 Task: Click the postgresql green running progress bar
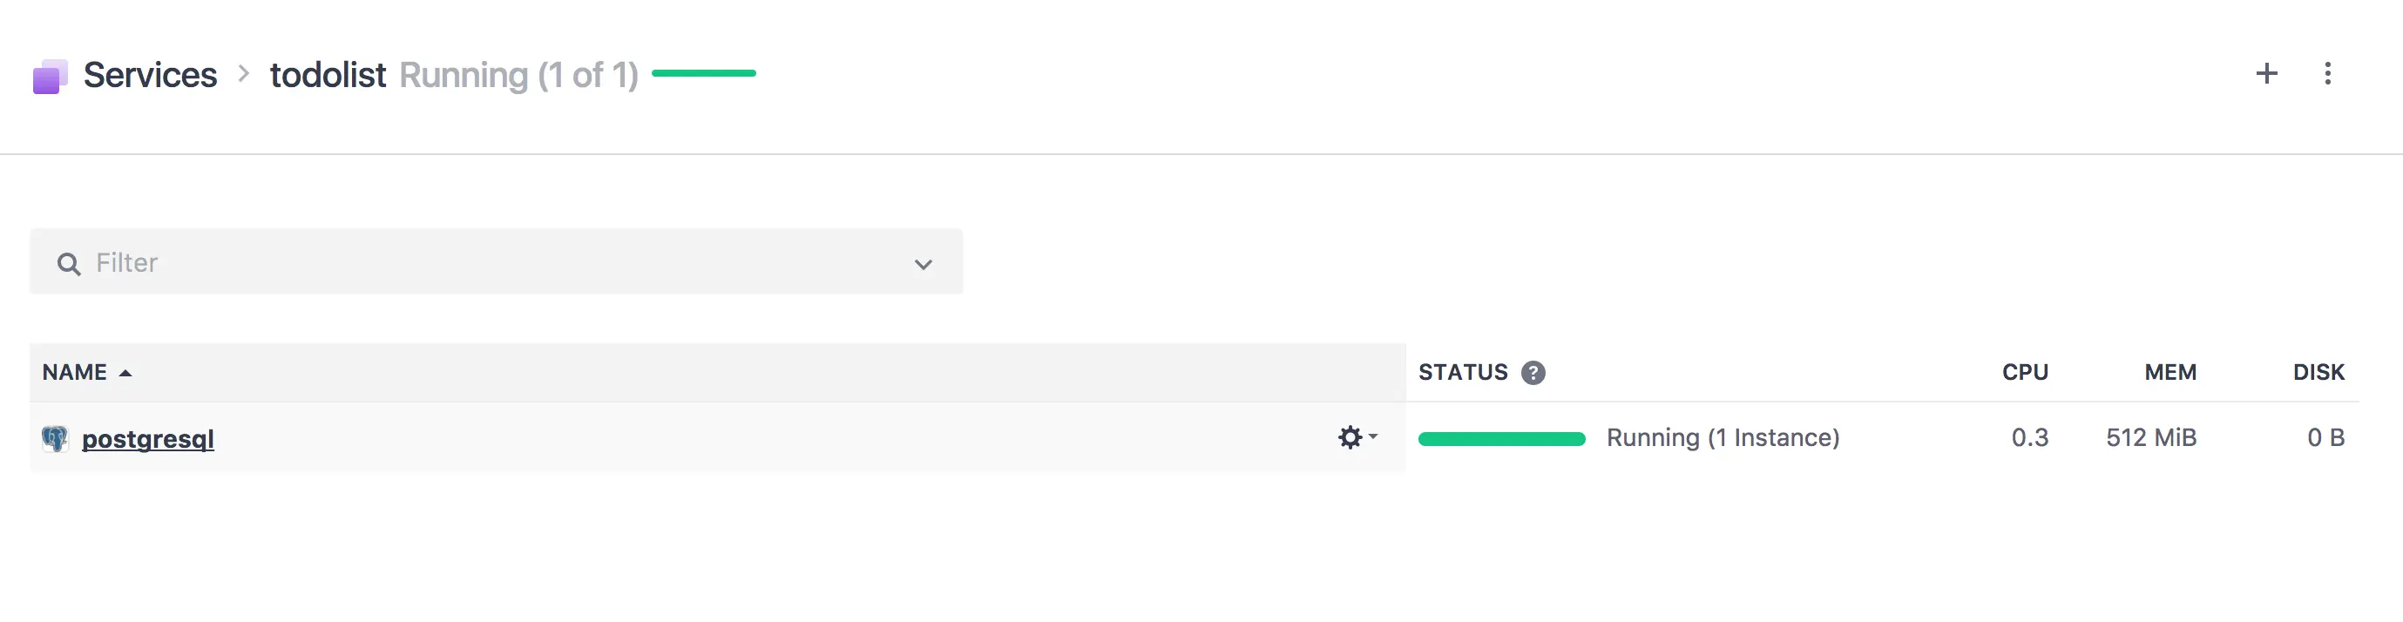pos(1501,439)
